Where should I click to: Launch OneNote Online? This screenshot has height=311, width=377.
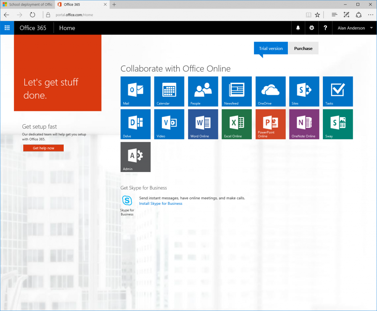tap(304, 124)
